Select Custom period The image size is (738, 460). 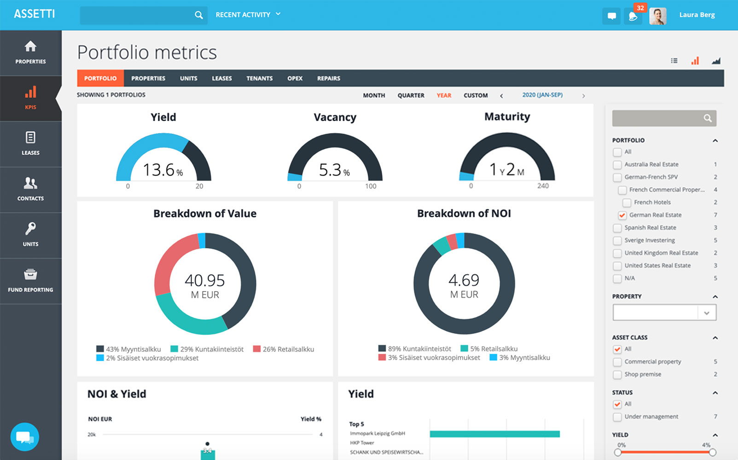476,96
